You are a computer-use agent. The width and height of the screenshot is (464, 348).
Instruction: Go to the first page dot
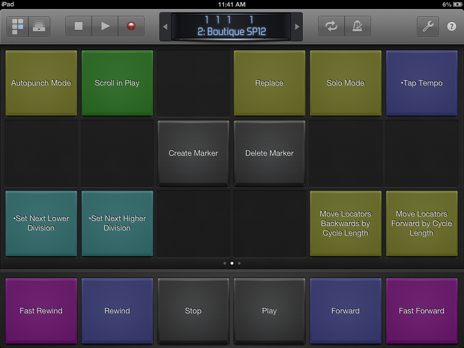(x=225, y=263)
